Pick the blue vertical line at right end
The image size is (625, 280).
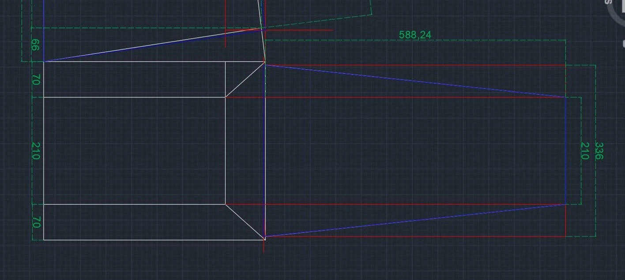tap(565, 151)
